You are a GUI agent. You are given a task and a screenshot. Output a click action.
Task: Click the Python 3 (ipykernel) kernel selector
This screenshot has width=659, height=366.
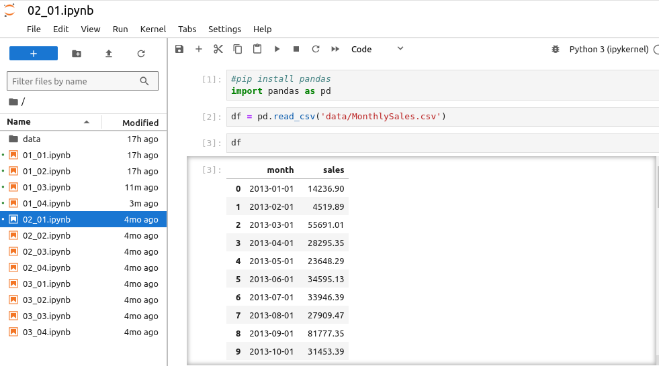click(609, 49)
